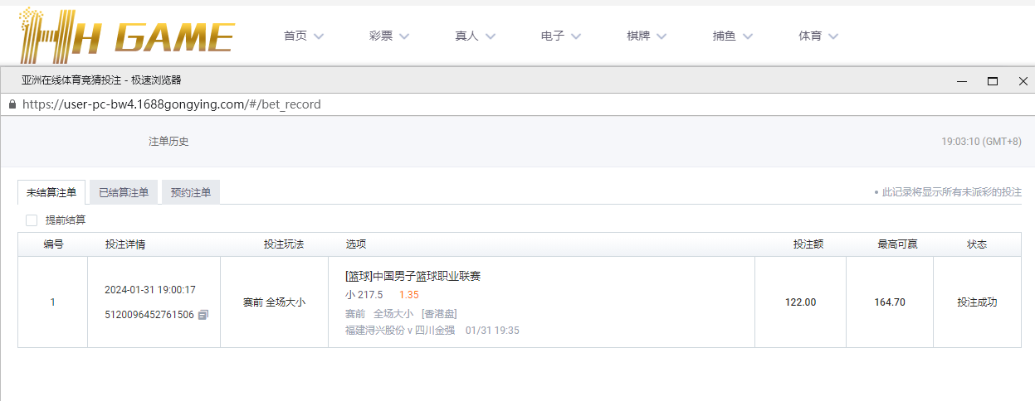Toggle the 提前结算 checkbox
Image resolution: width=1035 pixels, height=401 pixels.
32,220
